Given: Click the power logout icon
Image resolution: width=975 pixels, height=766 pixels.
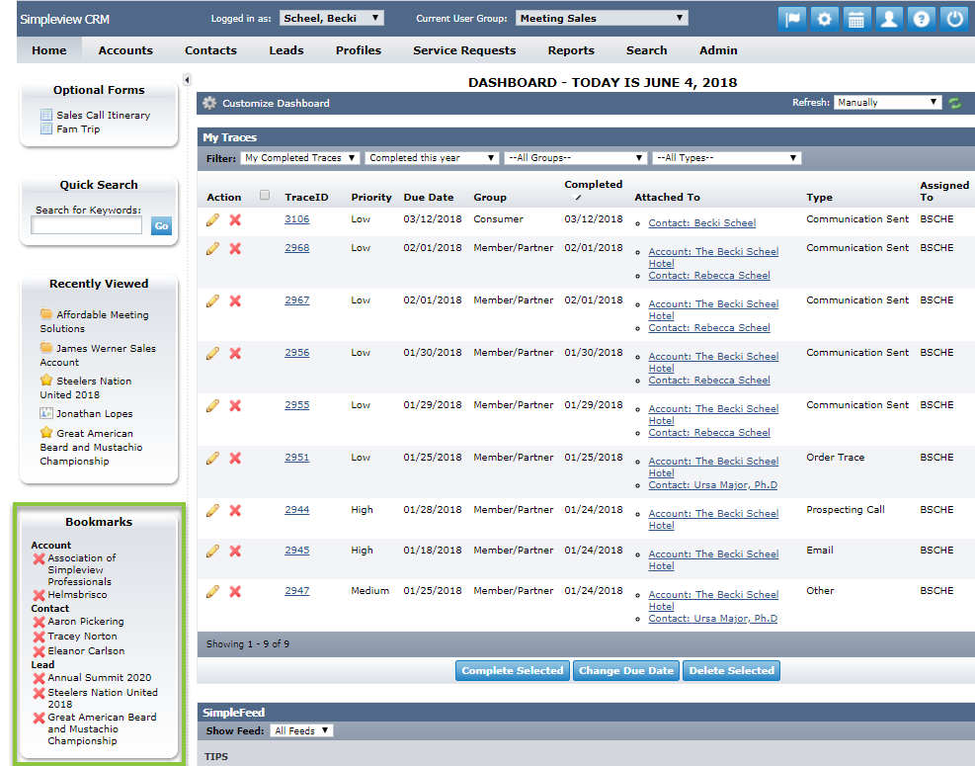Looking at the screenshot, I should (x=954, y=20).
